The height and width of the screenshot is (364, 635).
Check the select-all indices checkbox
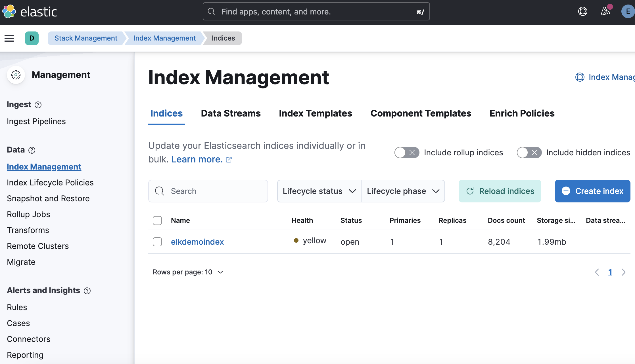pos(157,221)
